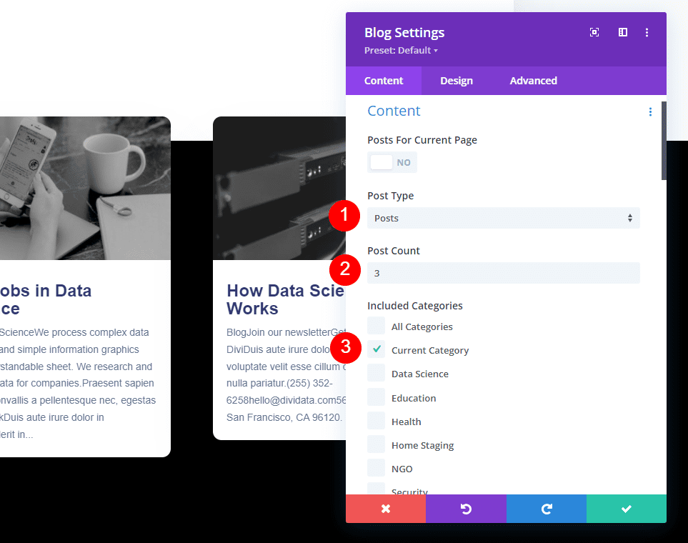688x543 pixels.
Task: Save settings with the green checkmark
Action: 626,509
